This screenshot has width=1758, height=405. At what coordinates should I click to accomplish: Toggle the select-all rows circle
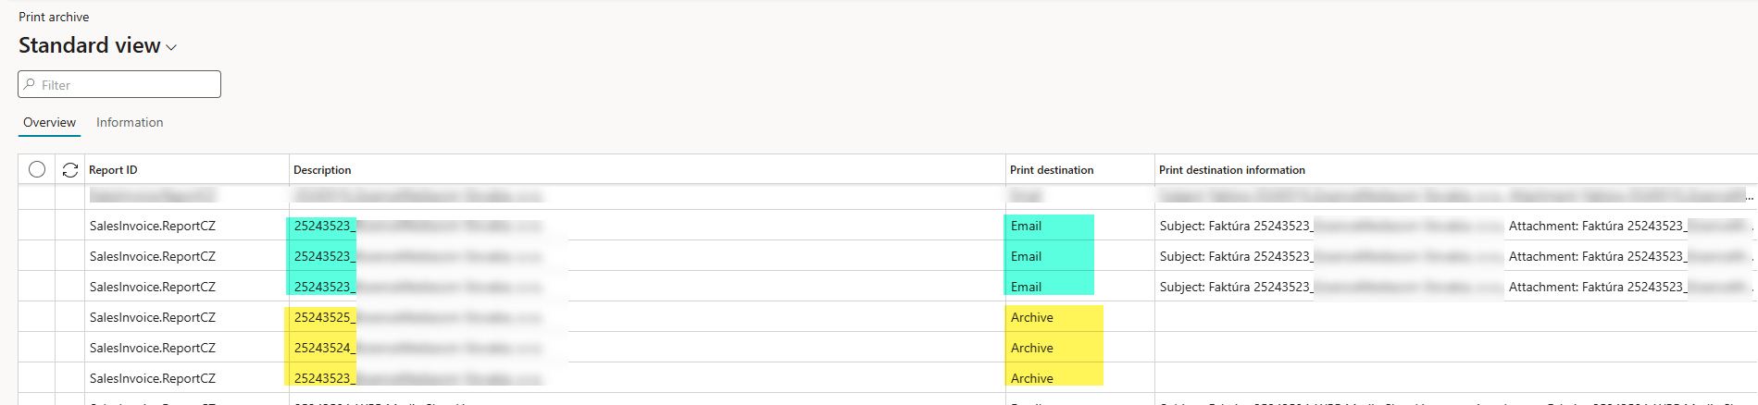37,169
